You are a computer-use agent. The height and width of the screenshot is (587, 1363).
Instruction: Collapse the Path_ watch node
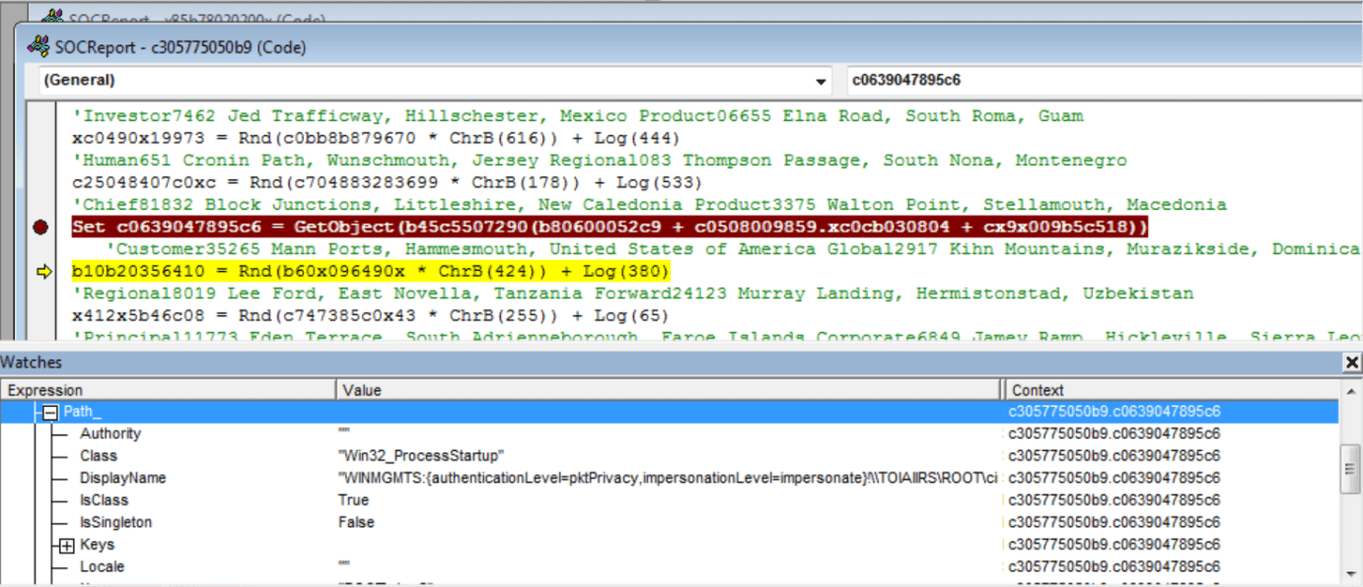coord(49,412)
